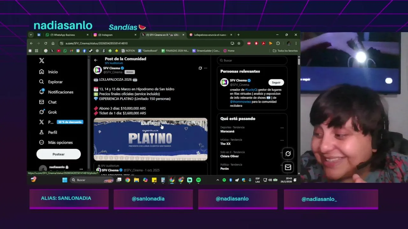Open Notificaciones in X sidebar
Image resolution: width=408 pixels, height=229 pixels.
click(56, 92)
